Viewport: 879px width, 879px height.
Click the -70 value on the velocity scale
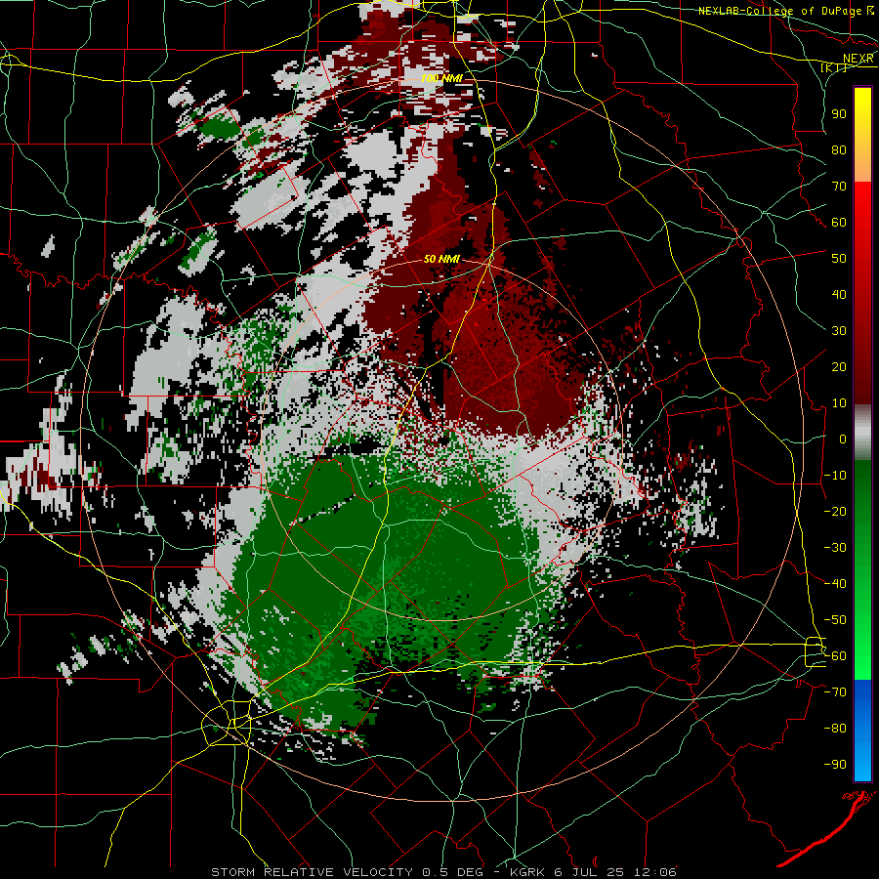click(x=835, y=692)
